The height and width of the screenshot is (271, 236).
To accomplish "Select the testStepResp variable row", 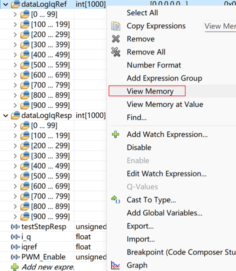I will pos(44,226).
